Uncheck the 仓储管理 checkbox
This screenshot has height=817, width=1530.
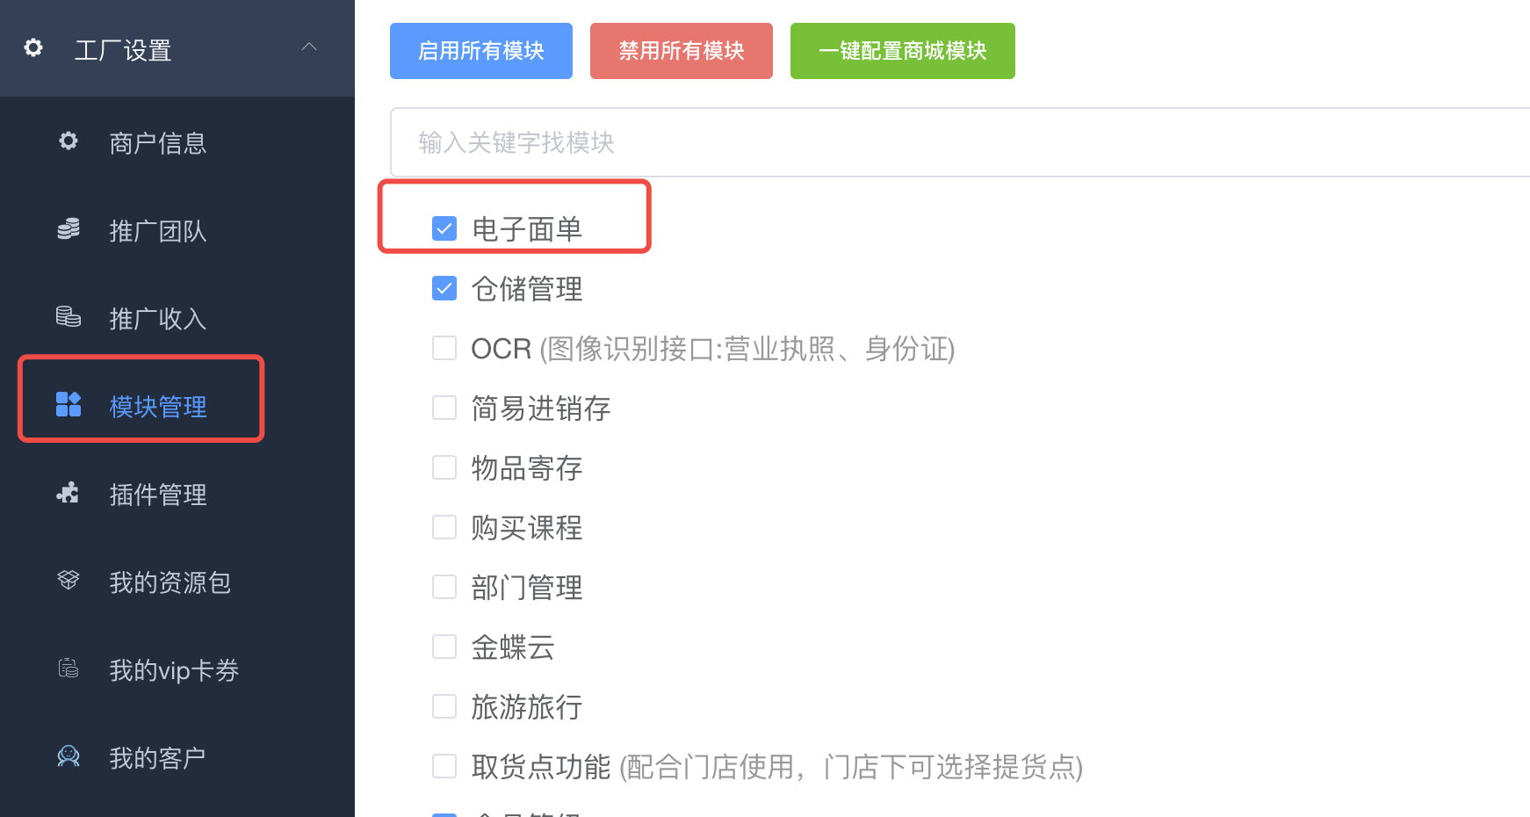444,288
